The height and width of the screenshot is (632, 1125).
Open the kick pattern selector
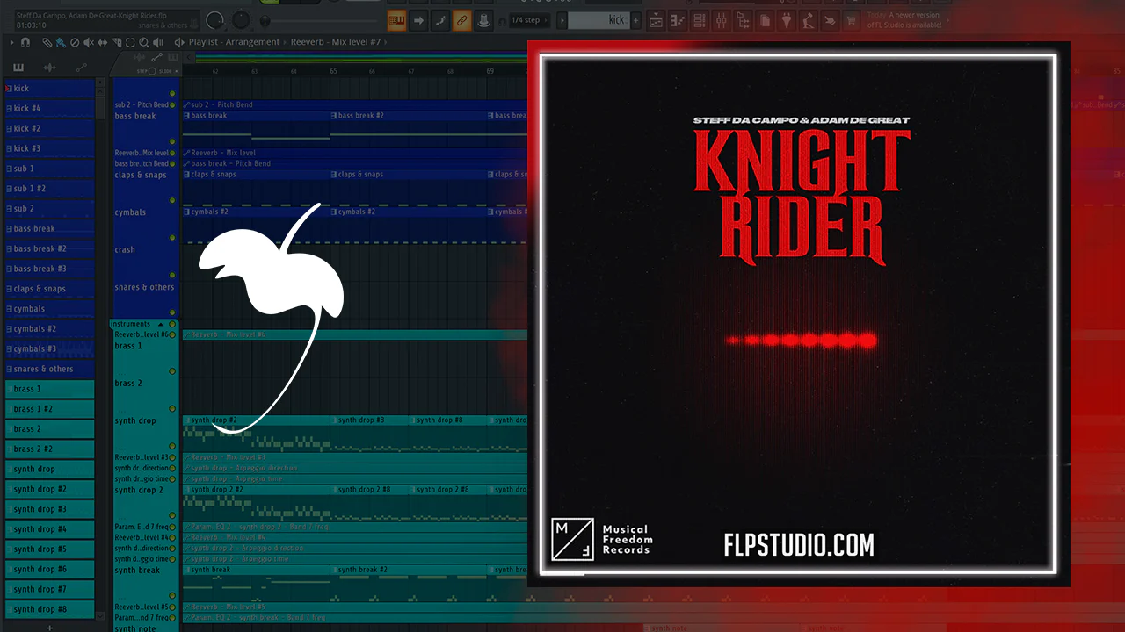(x=599, y=20)
